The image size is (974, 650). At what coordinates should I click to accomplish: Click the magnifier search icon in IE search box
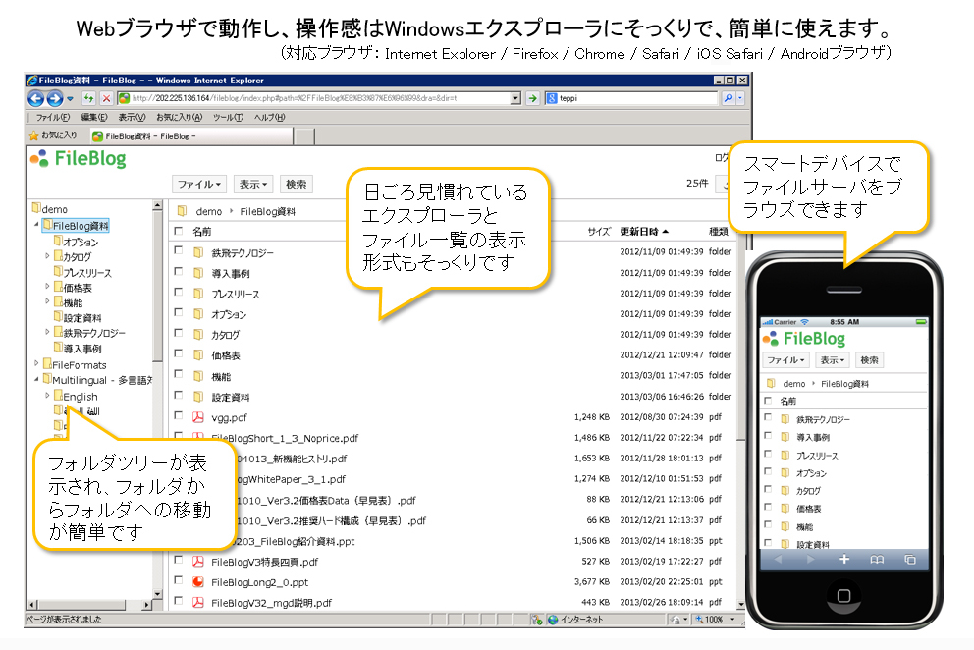click(x=729, y=98)
